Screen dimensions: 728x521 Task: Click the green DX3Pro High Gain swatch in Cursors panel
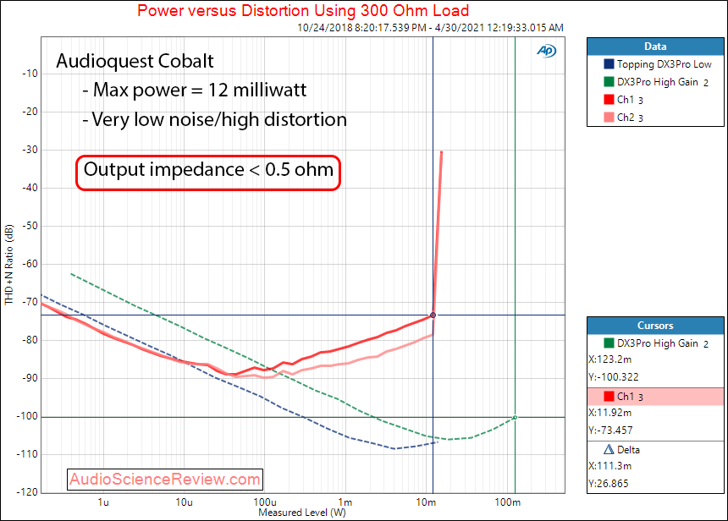tap(609, 343)
